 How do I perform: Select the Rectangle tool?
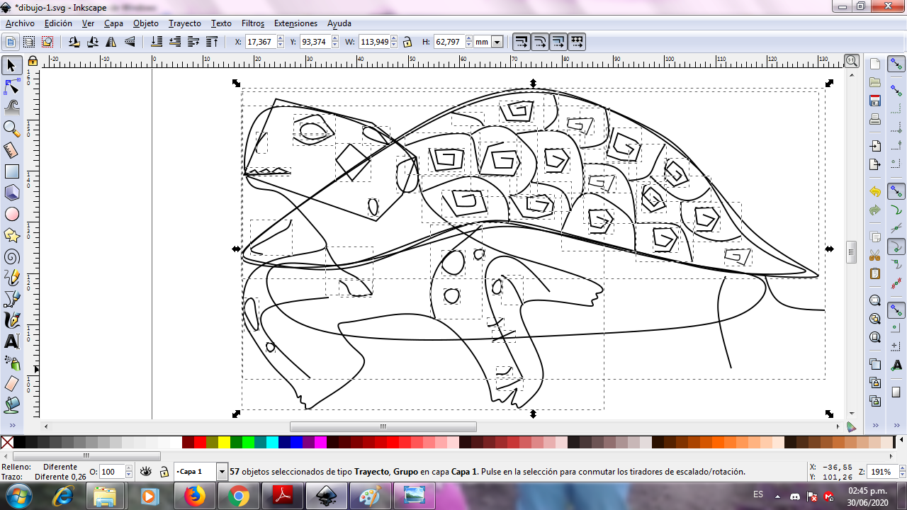click(11, 171)
